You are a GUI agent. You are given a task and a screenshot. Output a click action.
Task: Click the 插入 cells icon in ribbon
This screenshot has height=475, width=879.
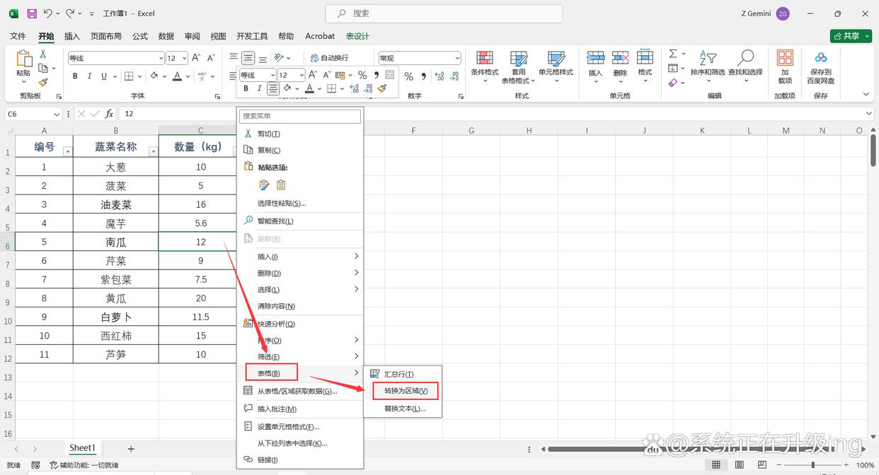click(x=596, y=58)
